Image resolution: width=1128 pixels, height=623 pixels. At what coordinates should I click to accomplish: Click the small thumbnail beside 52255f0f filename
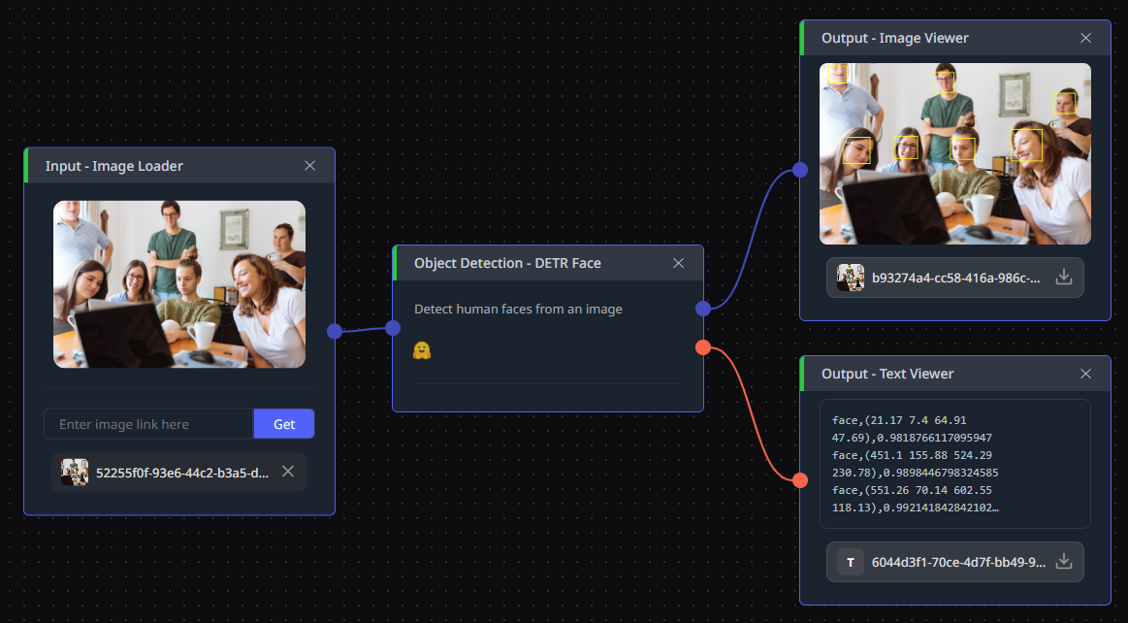click(x=74, y=472)
